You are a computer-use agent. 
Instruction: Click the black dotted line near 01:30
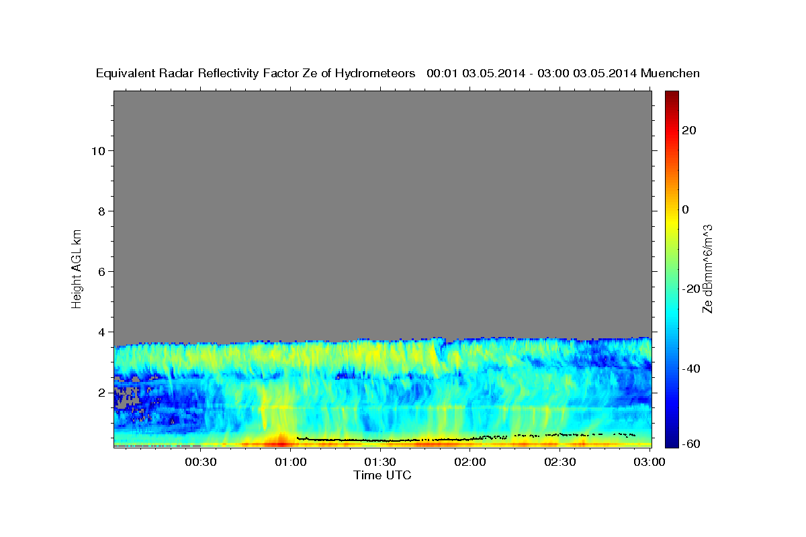(380, 440)
